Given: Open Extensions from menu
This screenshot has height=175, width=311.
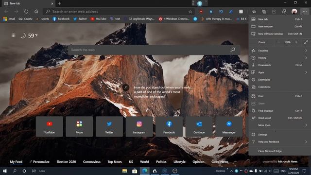Looking at the screenshot, I should (x=280, y=80).
